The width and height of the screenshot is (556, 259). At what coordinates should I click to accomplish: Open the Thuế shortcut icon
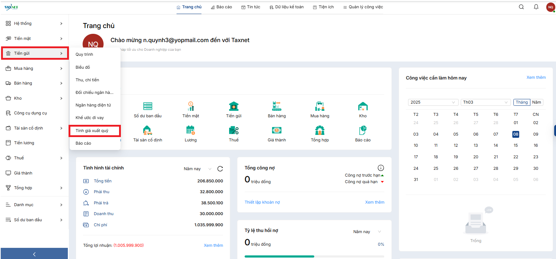pos(233,130)
